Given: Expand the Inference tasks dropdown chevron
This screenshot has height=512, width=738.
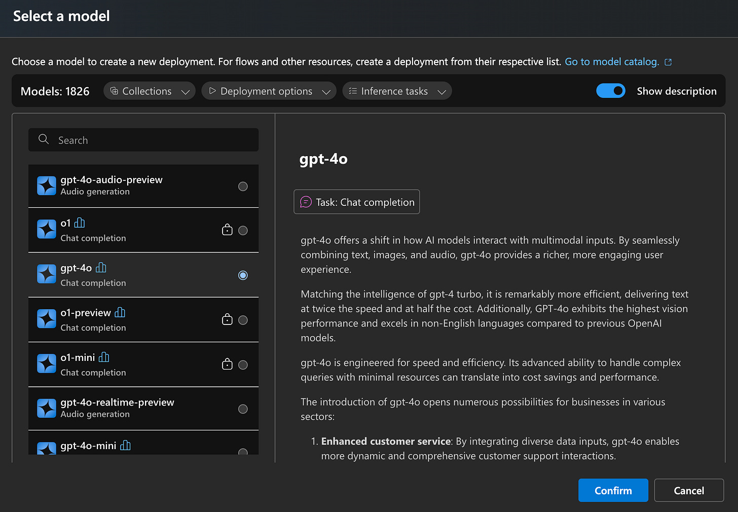Looking at the screenshot, I should [442, 92].
